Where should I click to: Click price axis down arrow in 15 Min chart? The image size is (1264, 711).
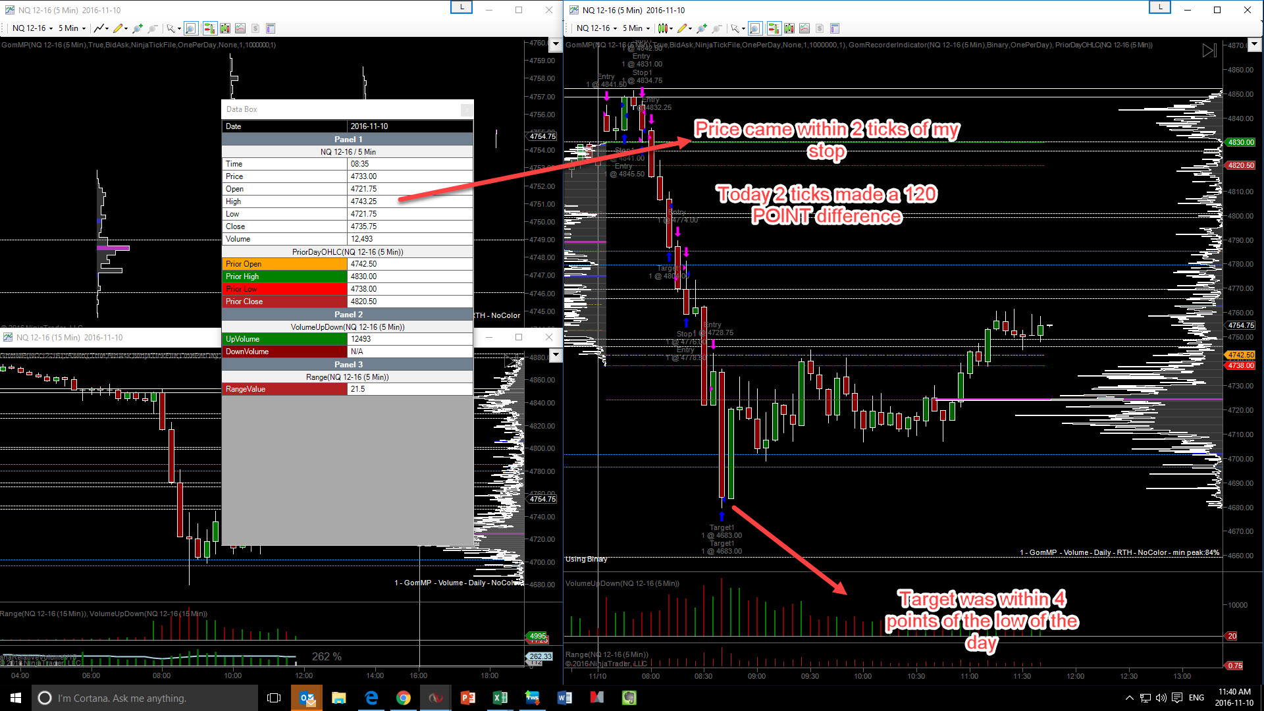click(556, 355)
